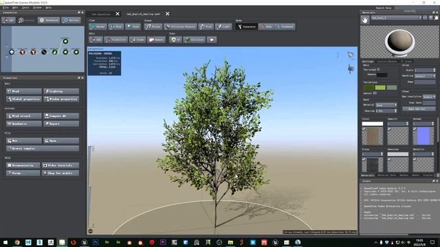440x247 pixels.
Task: Open the File menu
Action: pyautogui.click(x=5, y=8)
